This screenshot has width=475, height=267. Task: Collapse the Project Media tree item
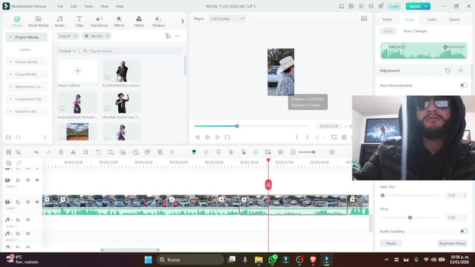pyautogui.click(x=10, y=37)
